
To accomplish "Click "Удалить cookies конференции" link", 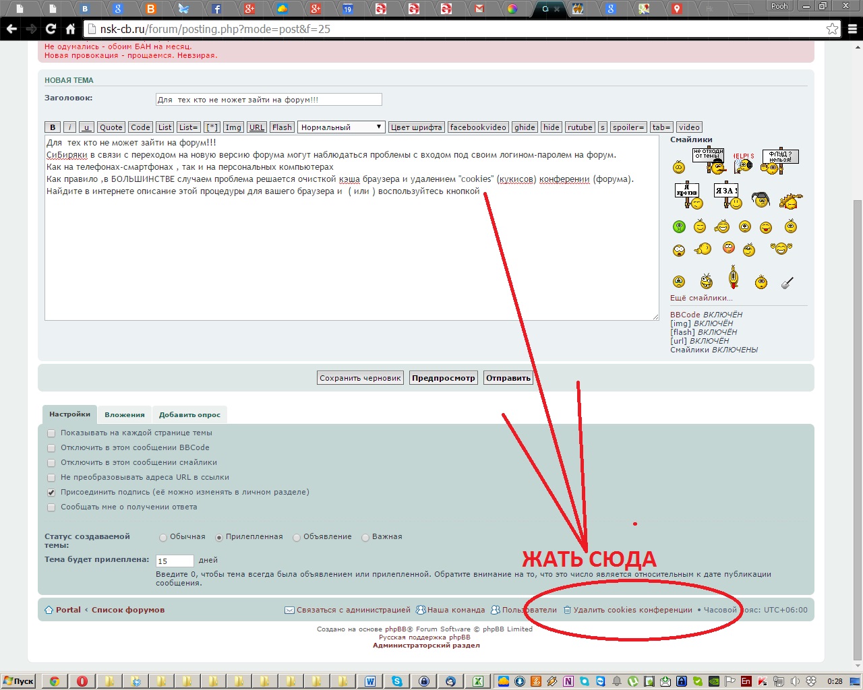I will click(x=632, y=610).
